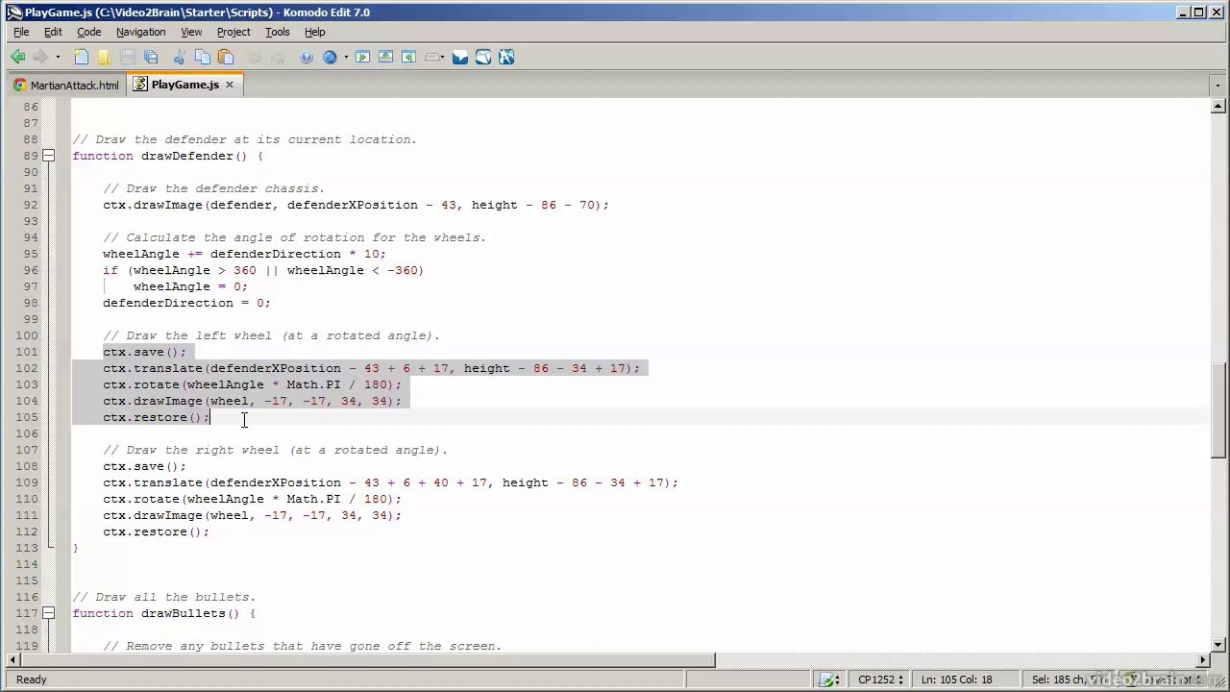This screenshot has height=692, width=1230.
Task: Click scroll right arrow of editor
Action: pyautogui.click(x=1203, y=660)
